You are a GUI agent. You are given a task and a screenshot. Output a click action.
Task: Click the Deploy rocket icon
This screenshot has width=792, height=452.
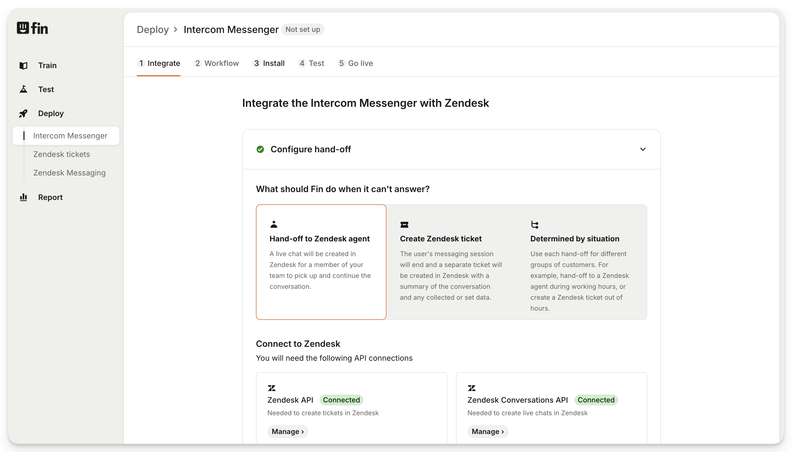click(23, 114)
